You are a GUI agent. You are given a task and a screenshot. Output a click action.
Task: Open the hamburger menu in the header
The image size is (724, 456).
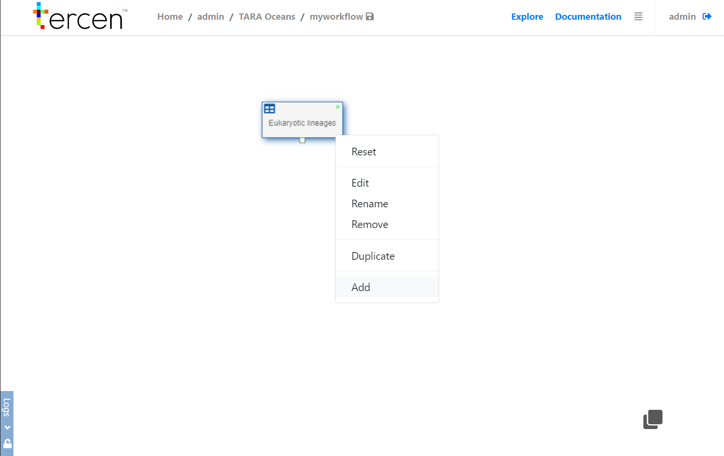coord(638,16)
